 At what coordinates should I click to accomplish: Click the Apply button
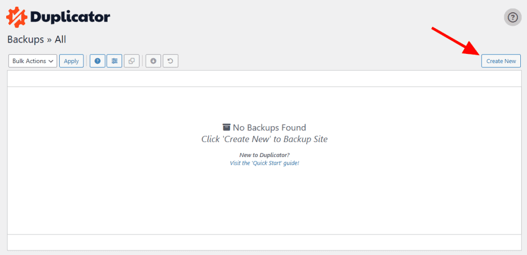click(x=71, y=61)
